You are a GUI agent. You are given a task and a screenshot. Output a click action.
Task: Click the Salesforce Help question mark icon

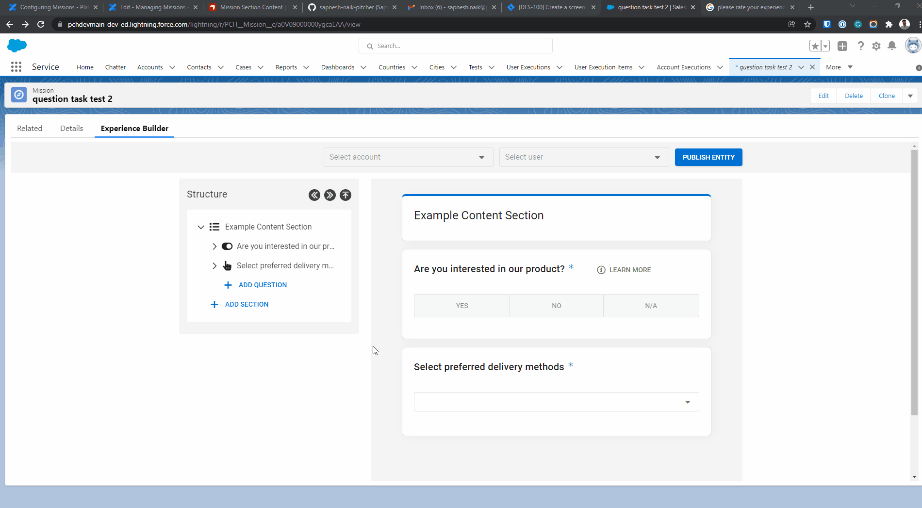point(860,46)
